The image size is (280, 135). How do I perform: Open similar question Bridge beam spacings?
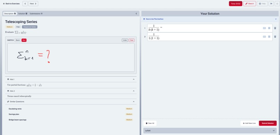(17, 120)
